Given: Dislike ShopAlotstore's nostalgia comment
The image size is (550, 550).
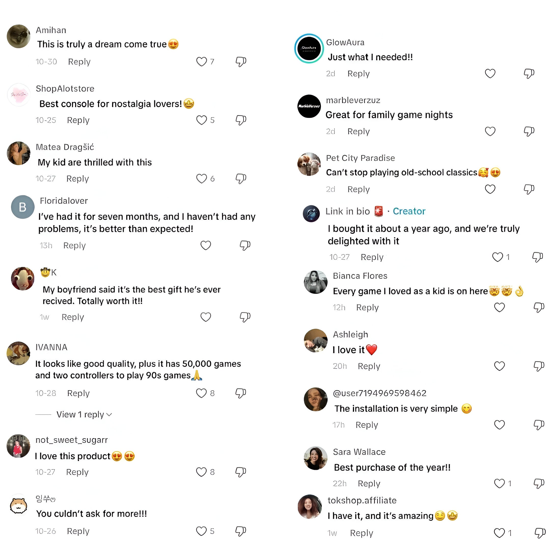Looking at the screenshot, I should (x=241, y=120).
